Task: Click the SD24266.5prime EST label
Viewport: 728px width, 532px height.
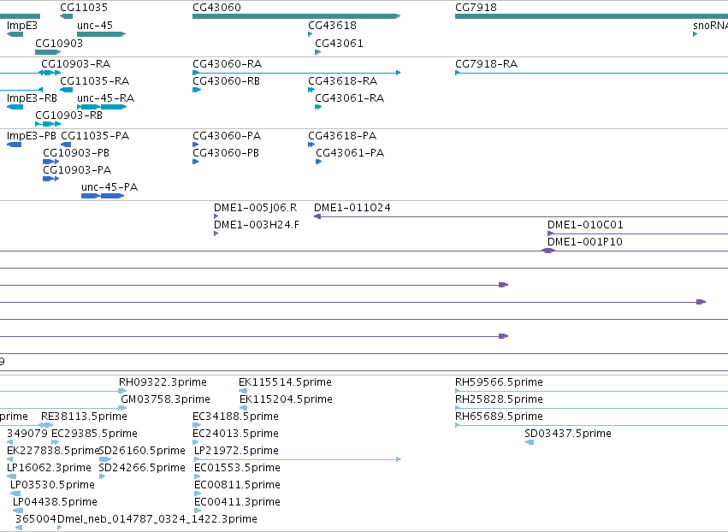Action: pyautogui.click(x=142, y=469)
